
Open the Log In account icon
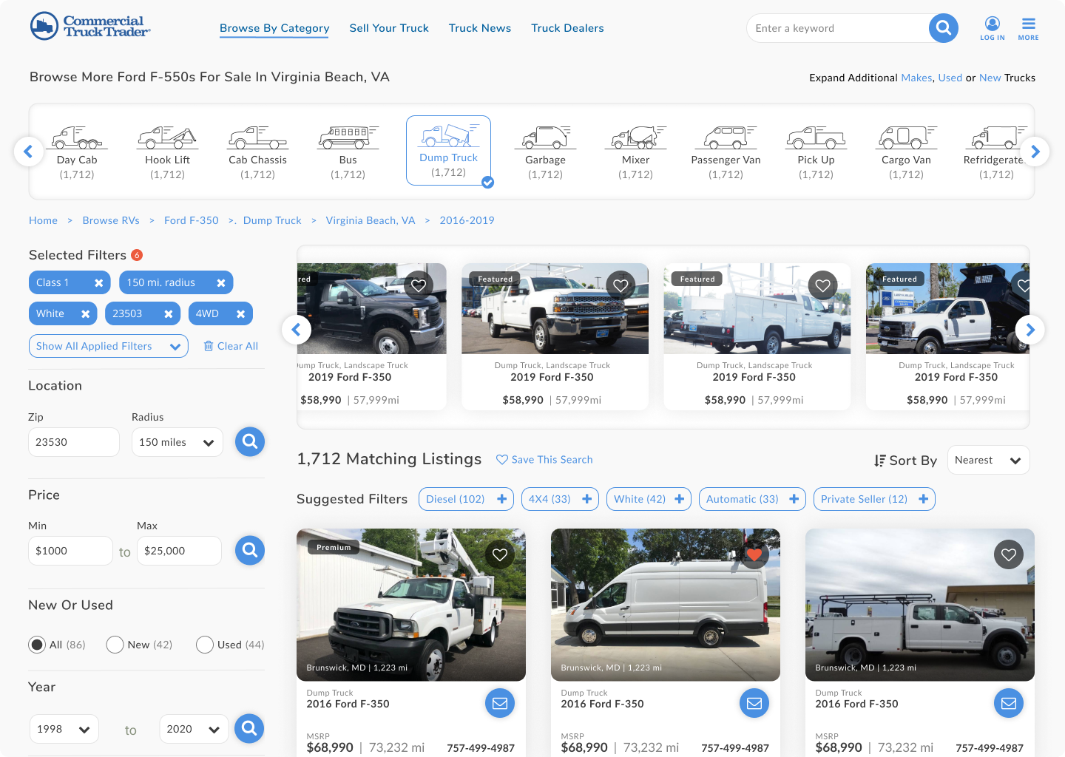click(x=993, y=28)
